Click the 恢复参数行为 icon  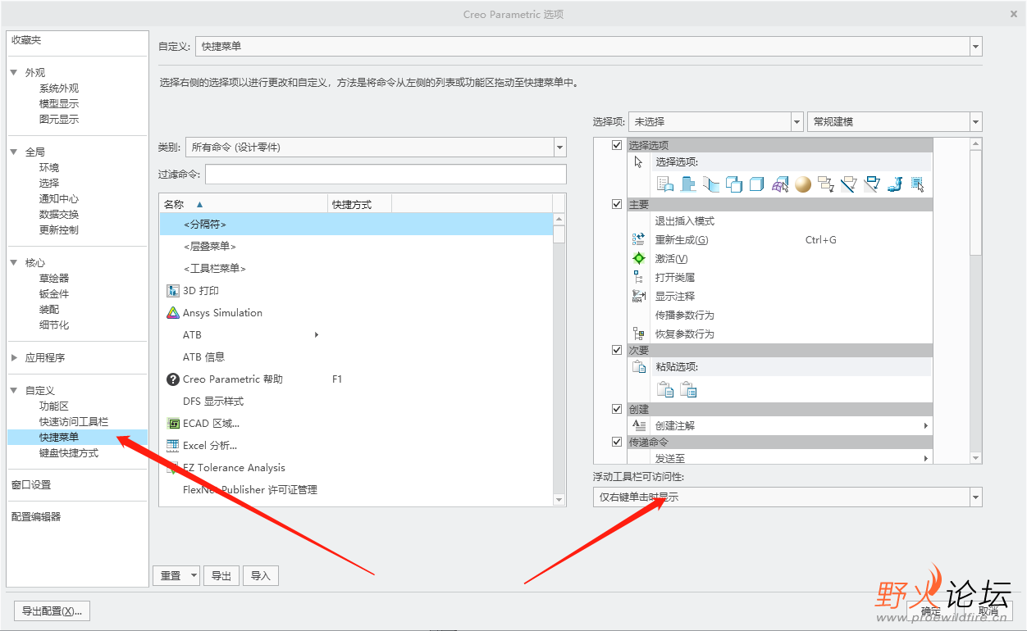(x=639, y=334)
